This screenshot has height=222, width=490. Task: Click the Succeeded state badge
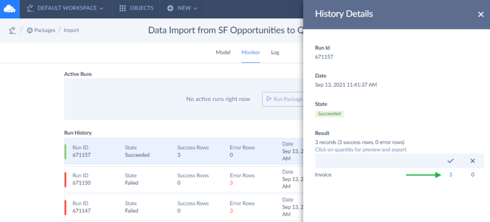click(329, 114)
